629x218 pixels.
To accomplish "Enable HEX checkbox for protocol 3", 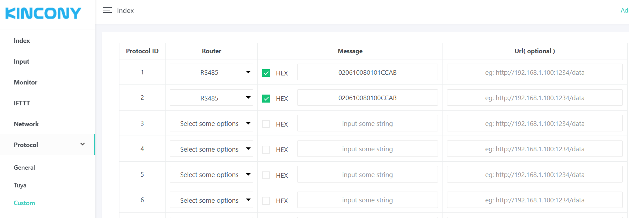I will click(x=266, y=124).
